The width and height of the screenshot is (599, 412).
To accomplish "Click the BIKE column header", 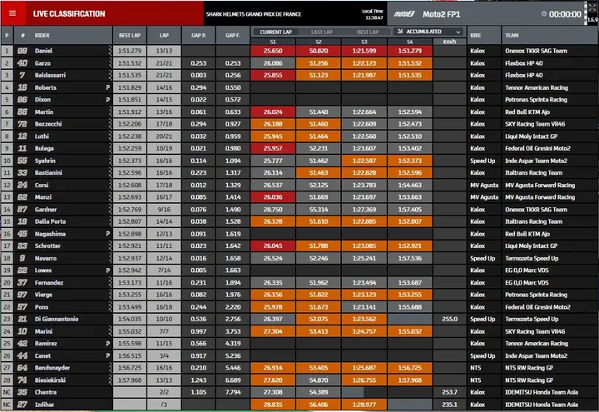I will [475, 35].
